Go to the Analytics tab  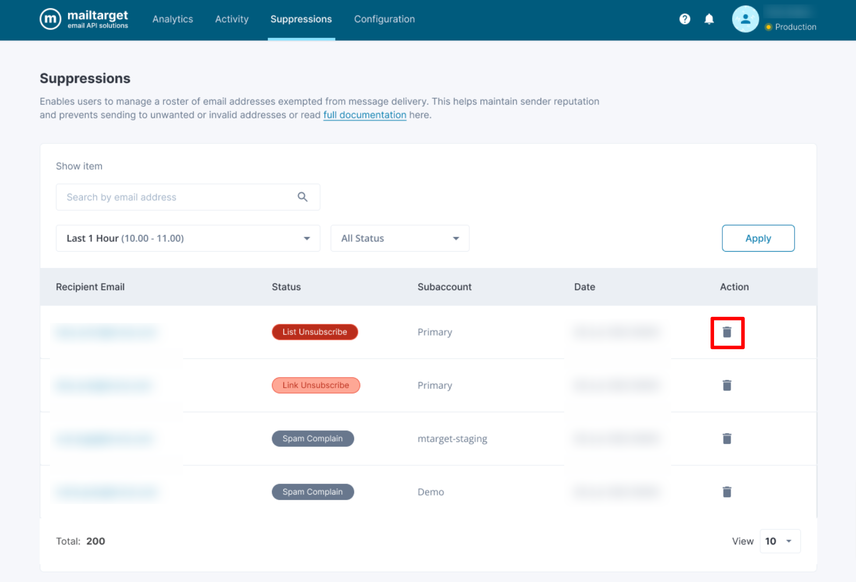[173, 19]
